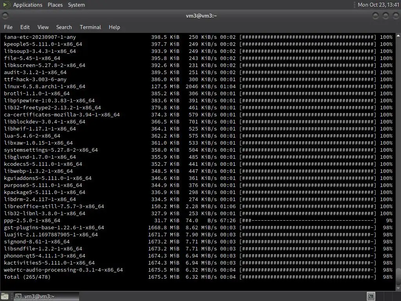
Task: Click the text libblockdev-3.0.4-1-x86_64
Action: point(45,122)
